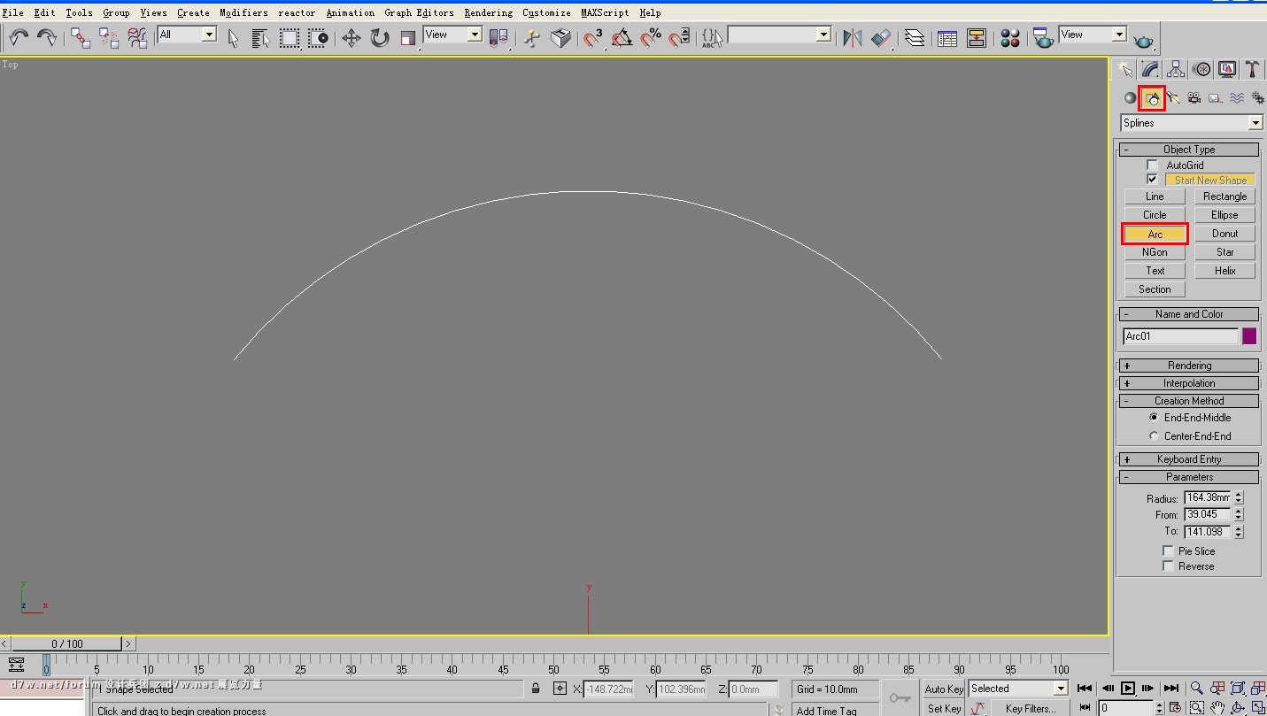Screen dimensions: 1267x716
Task: Click the Circle shape button
Action: [x=1155, y=215]
